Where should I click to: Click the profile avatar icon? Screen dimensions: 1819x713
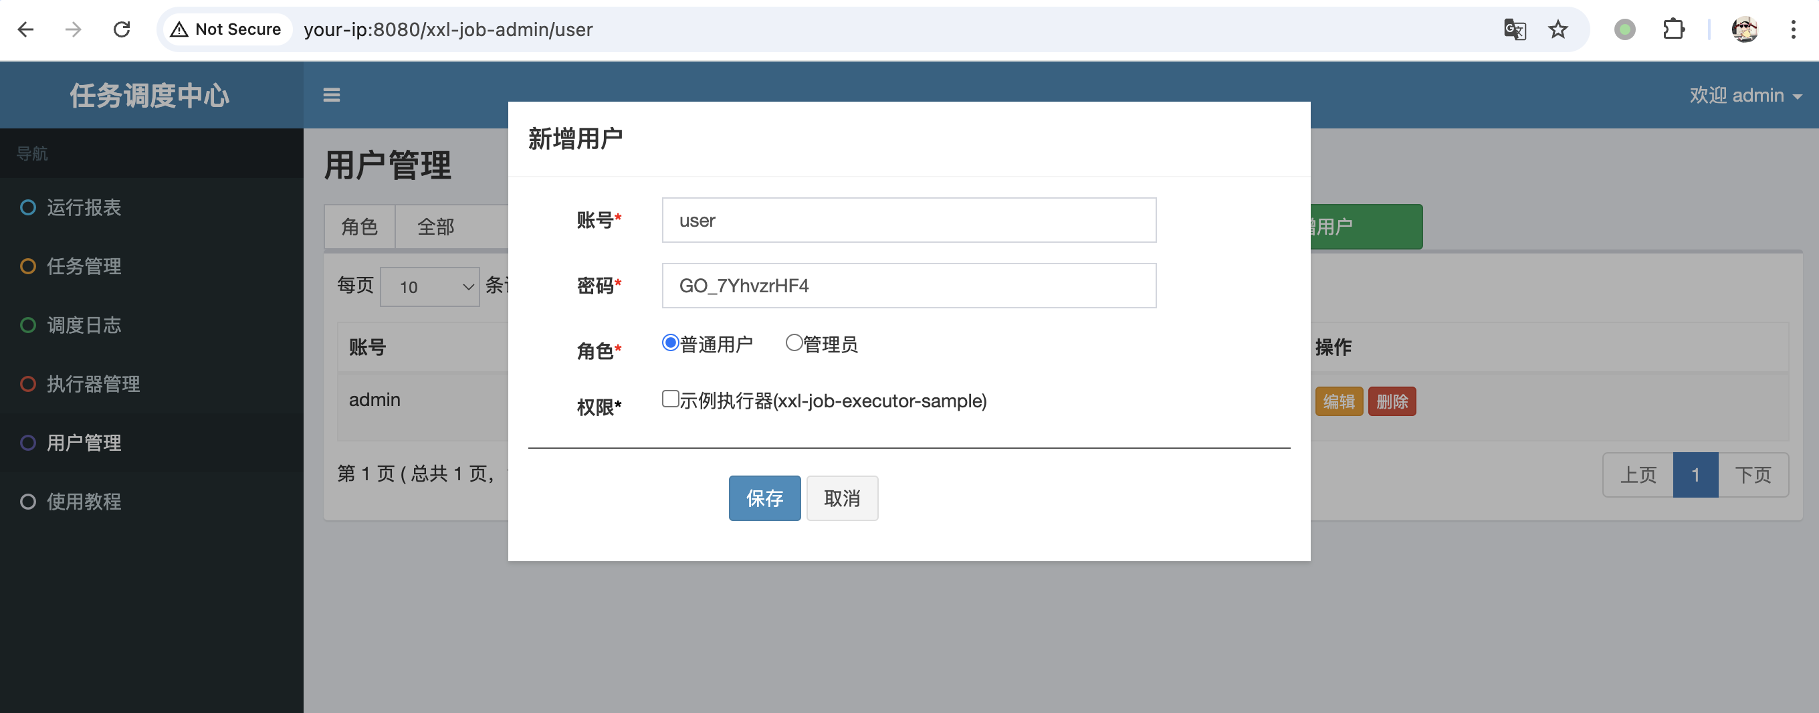pyautogui.click(x=1743, y=29)
